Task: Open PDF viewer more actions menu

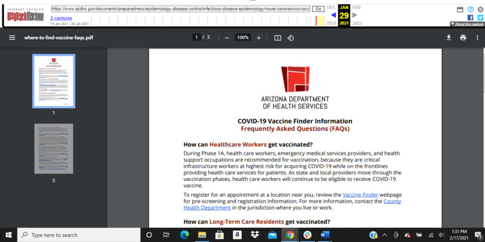Action: click(x=477, y=38)
